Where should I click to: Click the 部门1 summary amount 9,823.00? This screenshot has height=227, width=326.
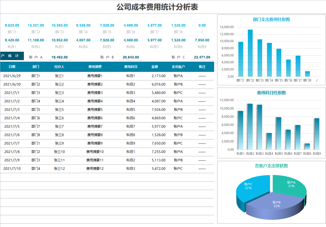[12, 25]
